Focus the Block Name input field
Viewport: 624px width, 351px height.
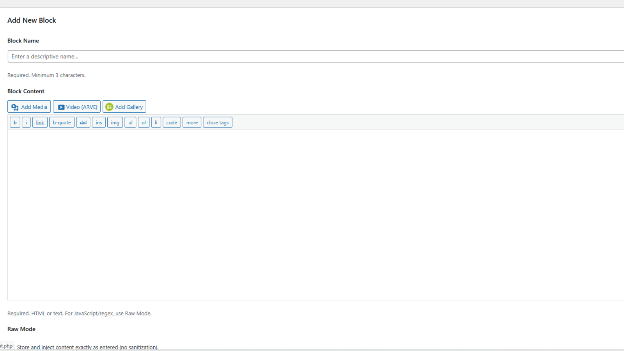(312, 57)
